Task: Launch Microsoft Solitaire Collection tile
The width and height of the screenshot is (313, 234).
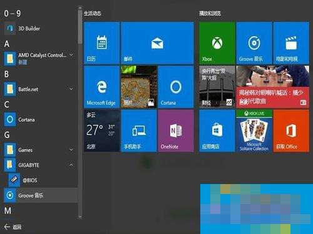Action: [254, 131]
